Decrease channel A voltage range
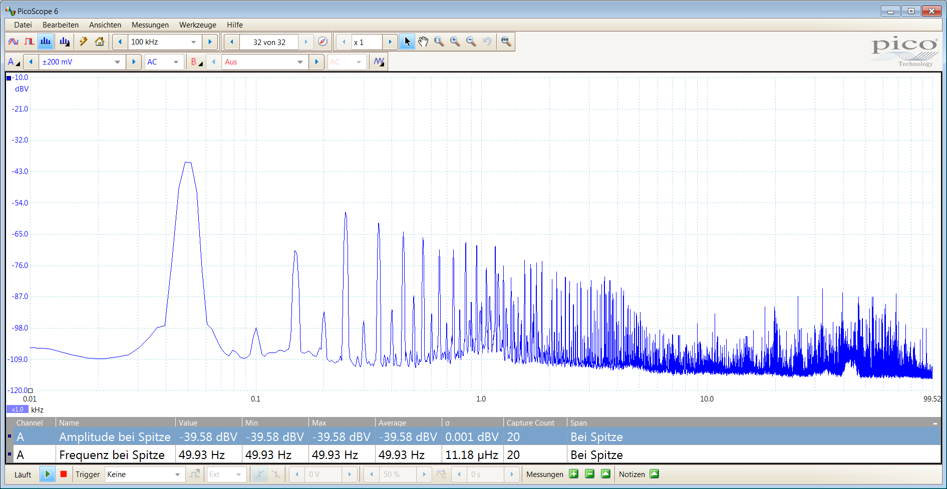 31,62
